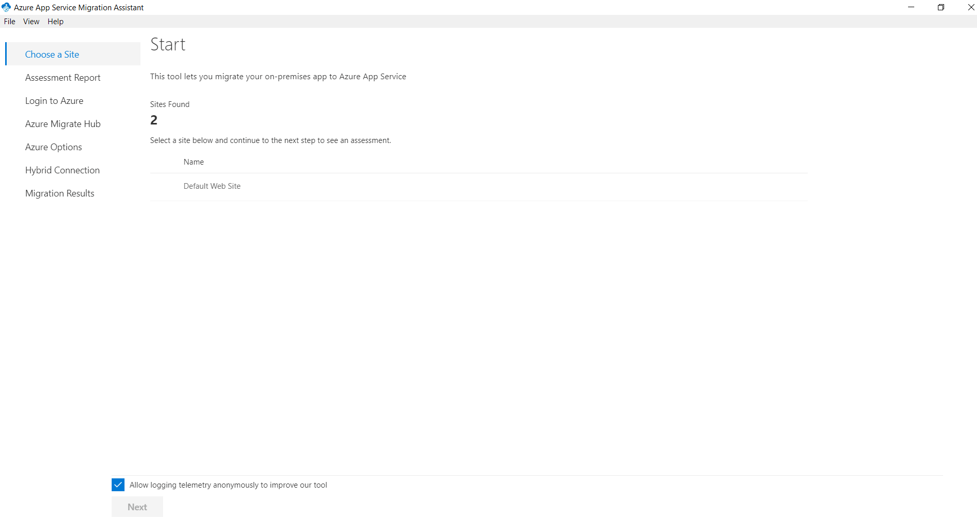
Task: Click the Azure App Service Migration Assistant icon
Action: [x=6, y=7]
